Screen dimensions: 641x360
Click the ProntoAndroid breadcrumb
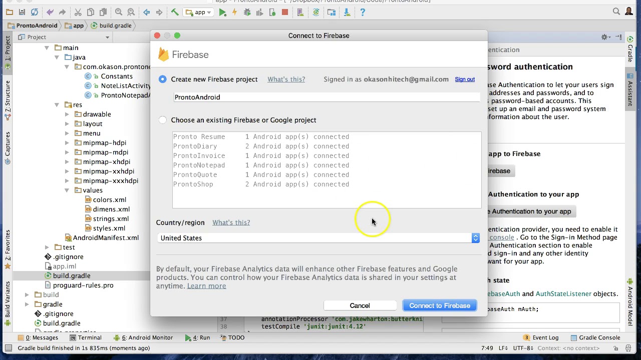(x=33, y=25)
